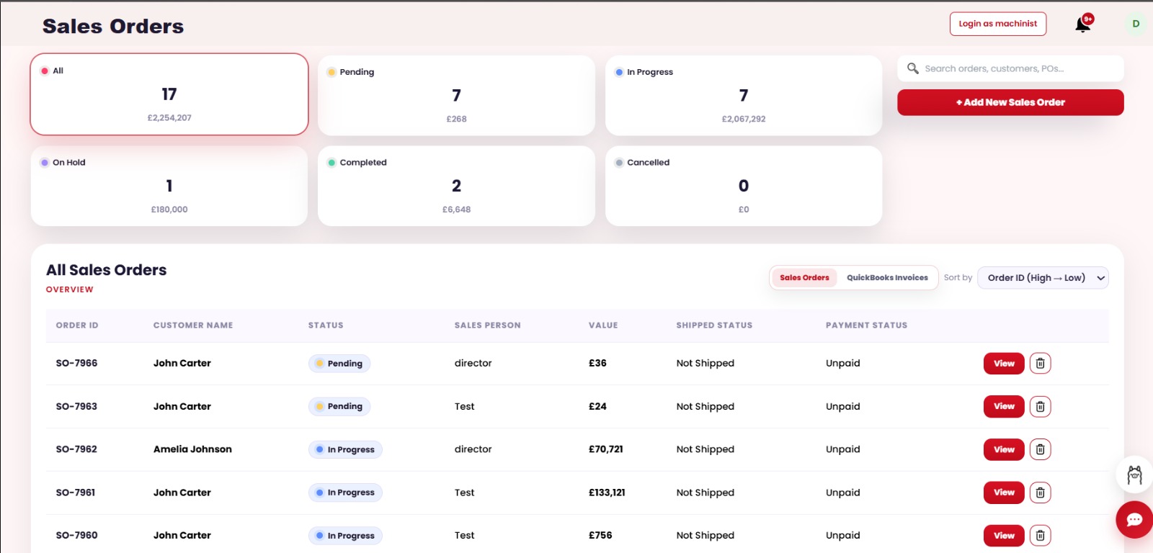The width and height of the screenshot is (1153, 553).
Task: Click the ORDER ID column header
Action: 77,325
